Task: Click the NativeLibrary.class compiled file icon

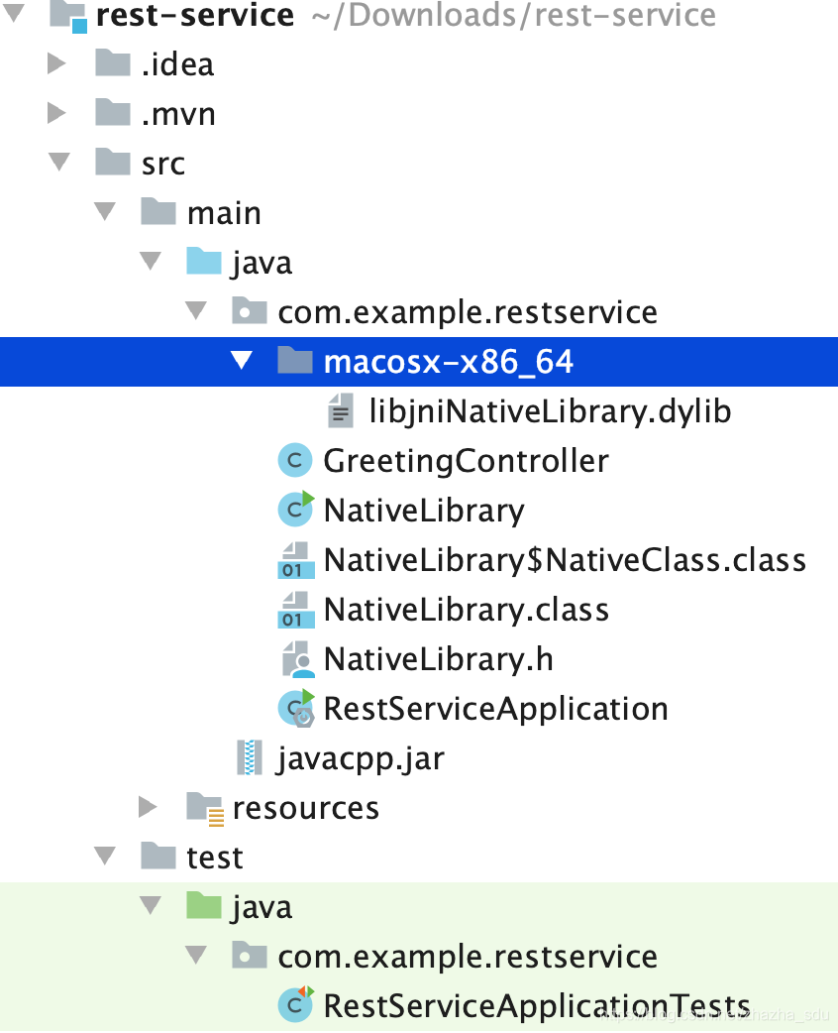Action: click(x=294, y=609)
